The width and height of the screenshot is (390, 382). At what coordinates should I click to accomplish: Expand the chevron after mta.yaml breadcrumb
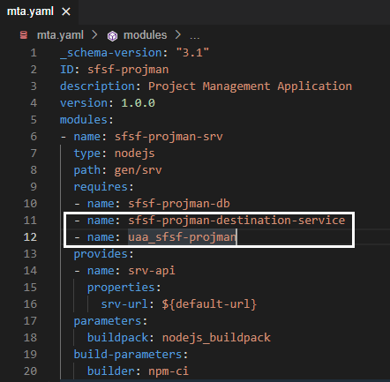[94, 35]
